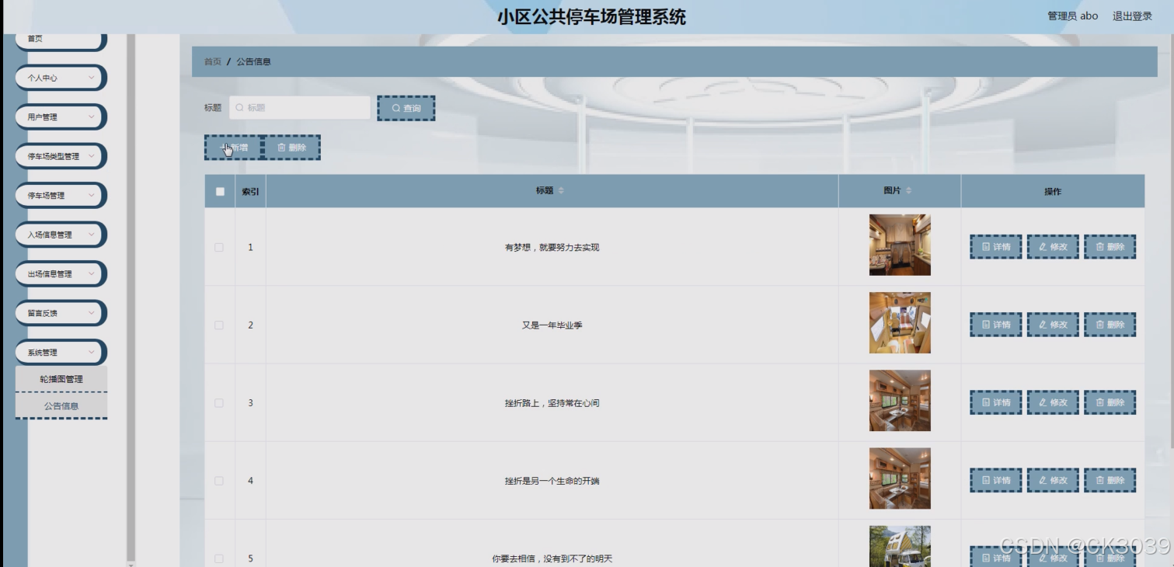1174x567 pixels.
Task: Click the bulk 删除 button above the table
Action: pos(291,148)
